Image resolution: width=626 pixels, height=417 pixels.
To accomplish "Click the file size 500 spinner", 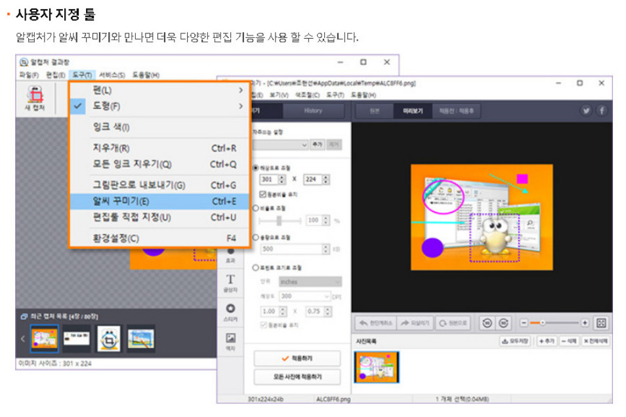I will pos(325,249).
